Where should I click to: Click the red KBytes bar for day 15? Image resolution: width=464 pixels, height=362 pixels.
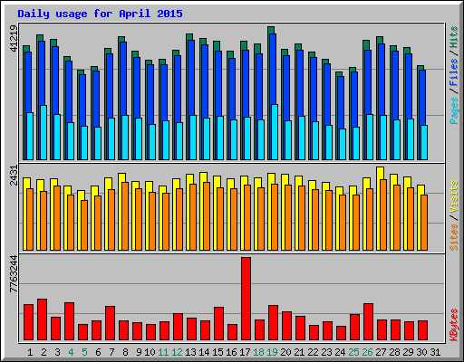point(218,324)
